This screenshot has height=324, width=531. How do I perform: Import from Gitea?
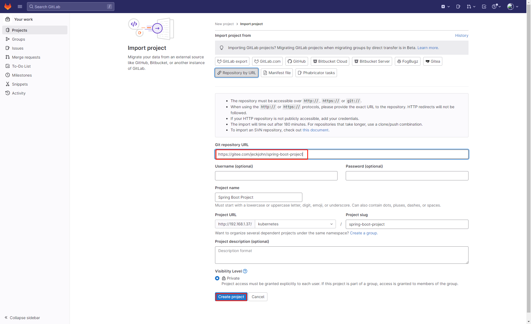pos(433,61)
